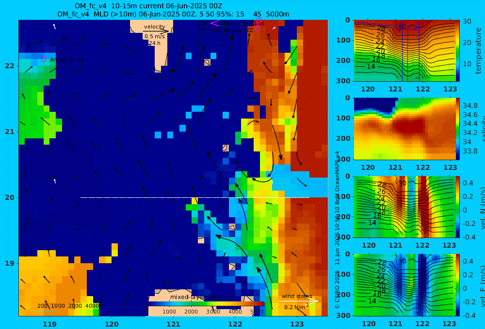This screenshot has width=485, height=329.
Task: Open the salinity cross-section plot
Action: tap(404, 129)
